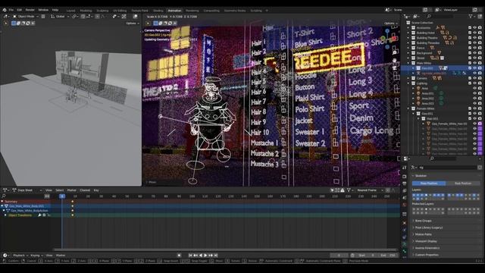485x273 pixels.
Task: Hide the Accessories collection in viewport
Action: pos(475,27)
